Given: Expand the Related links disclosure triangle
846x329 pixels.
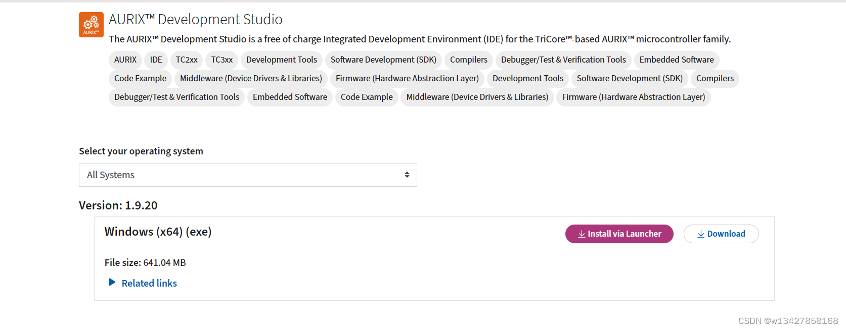Looking at the screenshot, I should pyautogui.click(x=112, y=282).
